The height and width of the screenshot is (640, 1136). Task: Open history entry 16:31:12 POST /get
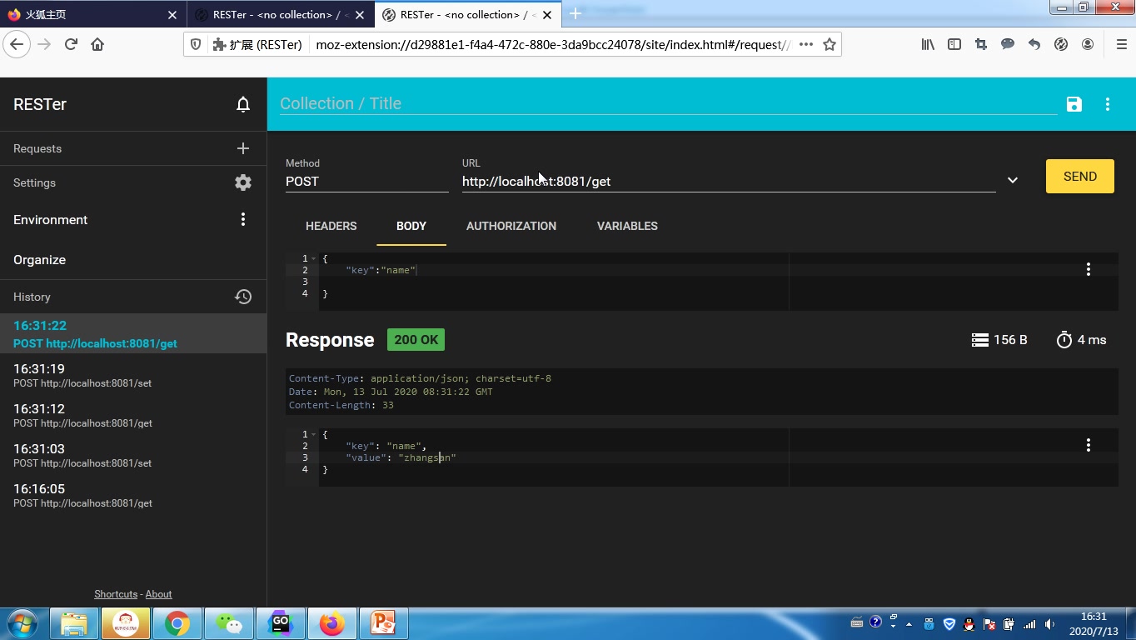(x=133, y=415)
